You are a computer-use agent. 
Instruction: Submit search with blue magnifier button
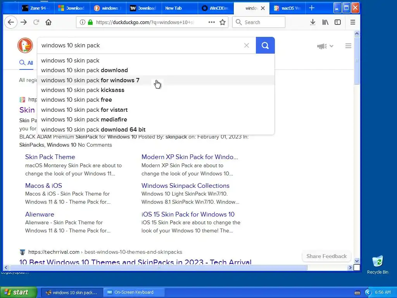(265, 45)
